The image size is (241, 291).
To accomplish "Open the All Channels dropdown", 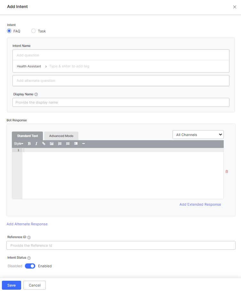I will pyautogui.click(x=198, y=135).
